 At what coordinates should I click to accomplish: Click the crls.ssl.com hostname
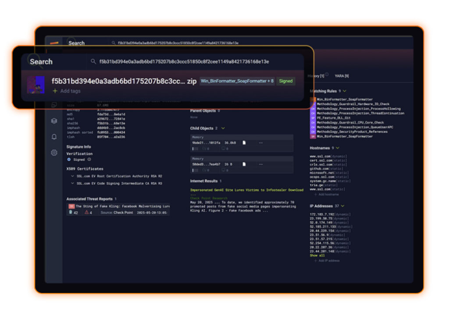point(321,164)
